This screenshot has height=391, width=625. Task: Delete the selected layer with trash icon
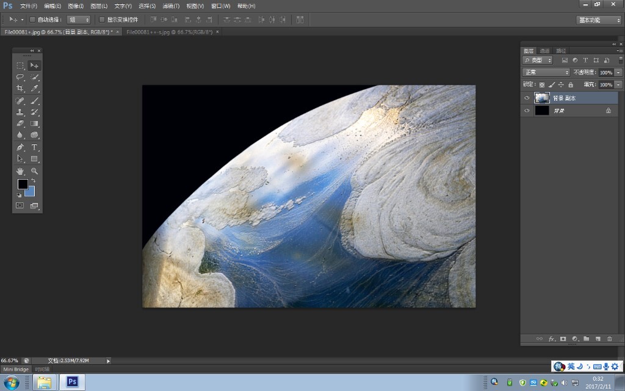click(610, 338)
